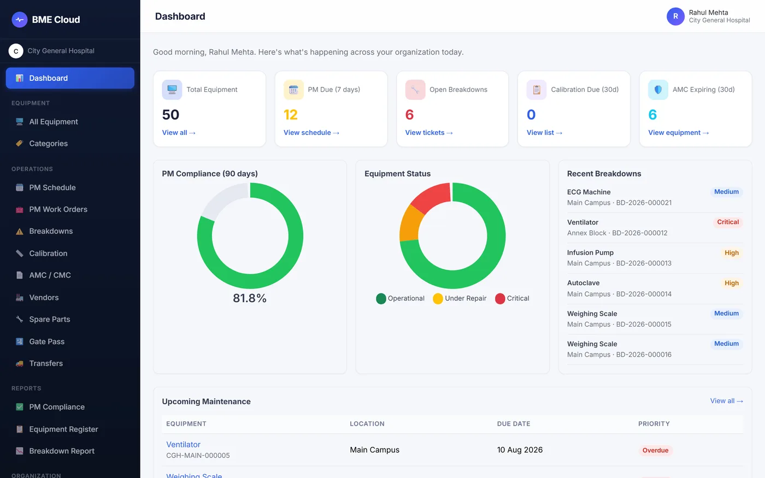Click the City General Hospital 'C' badge
The image size is (765, 478).
pos(16,51)
